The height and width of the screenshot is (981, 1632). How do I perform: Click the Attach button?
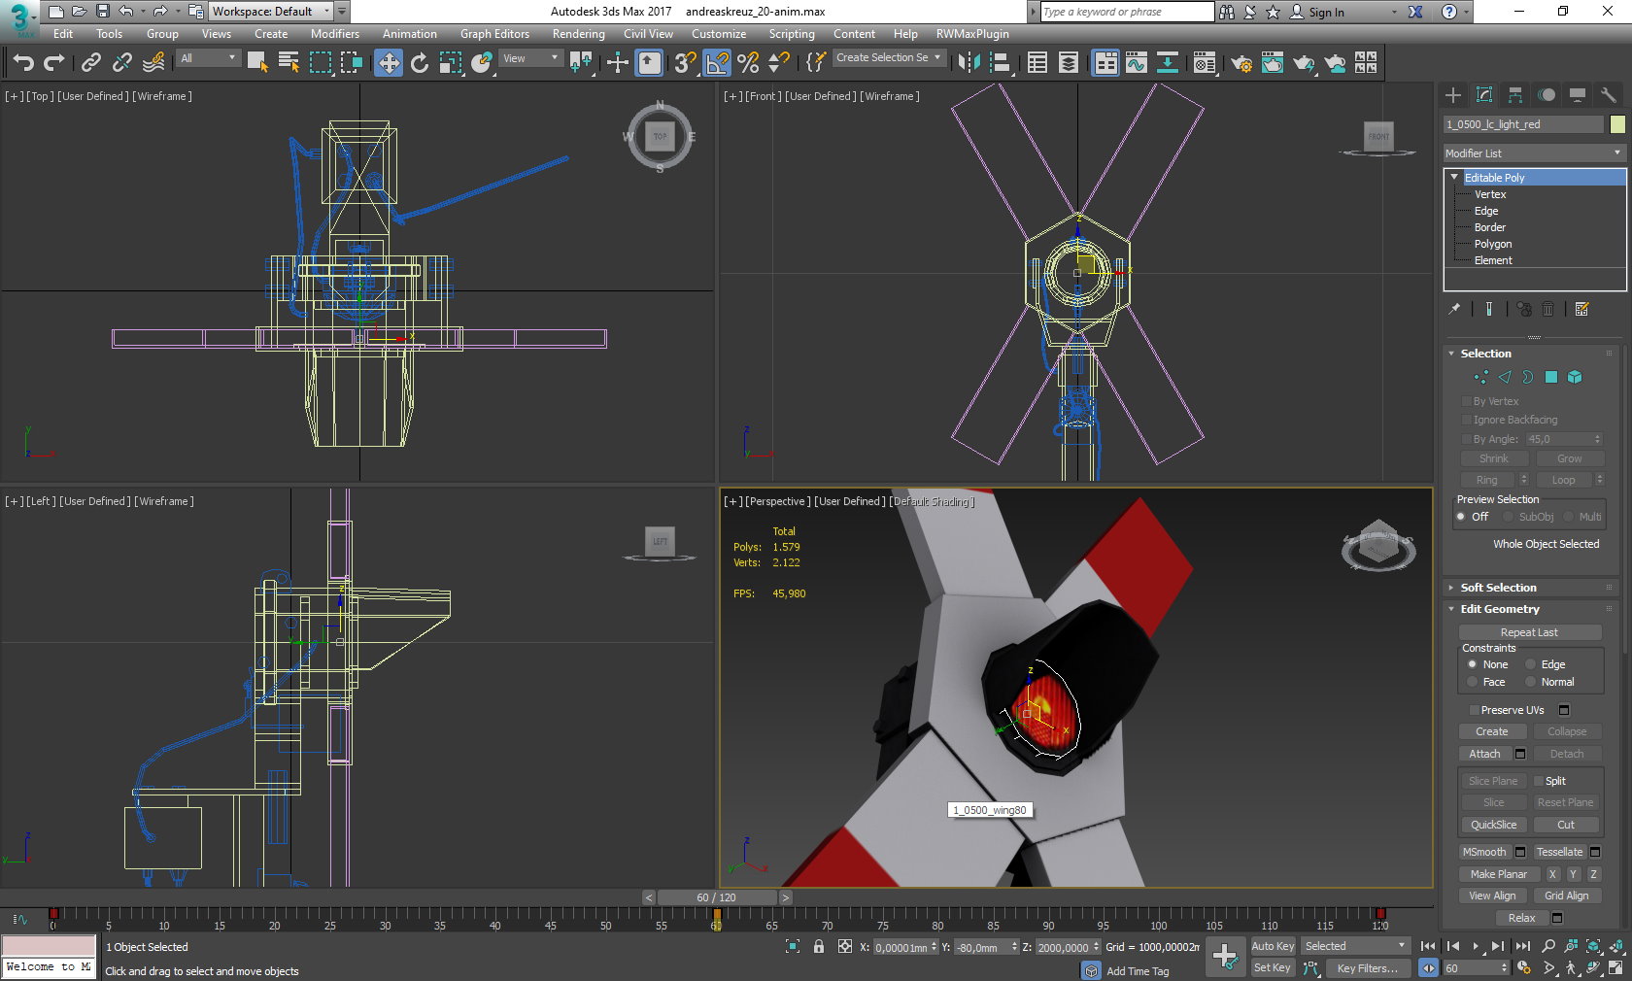coord(1483,754)
